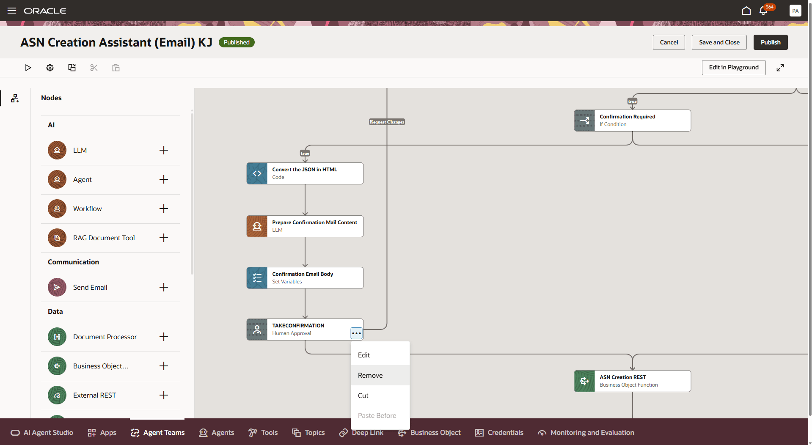Add an LLM node with plus
Screen dimensions: 812x445
click(164, 150)
